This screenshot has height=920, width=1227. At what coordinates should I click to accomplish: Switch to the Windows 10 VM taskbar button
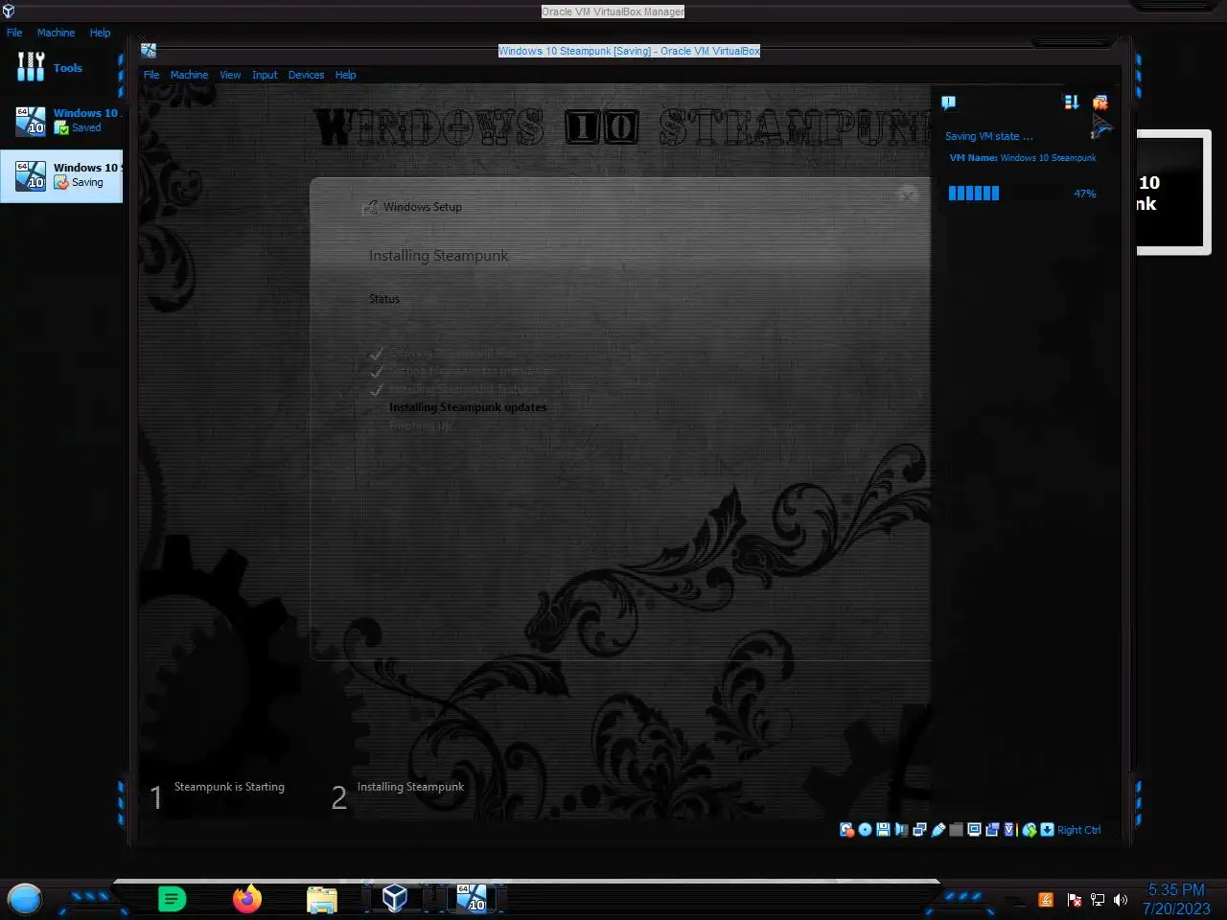pos(470,898)
